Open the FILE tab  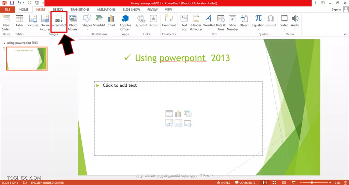tap(7, 10)
